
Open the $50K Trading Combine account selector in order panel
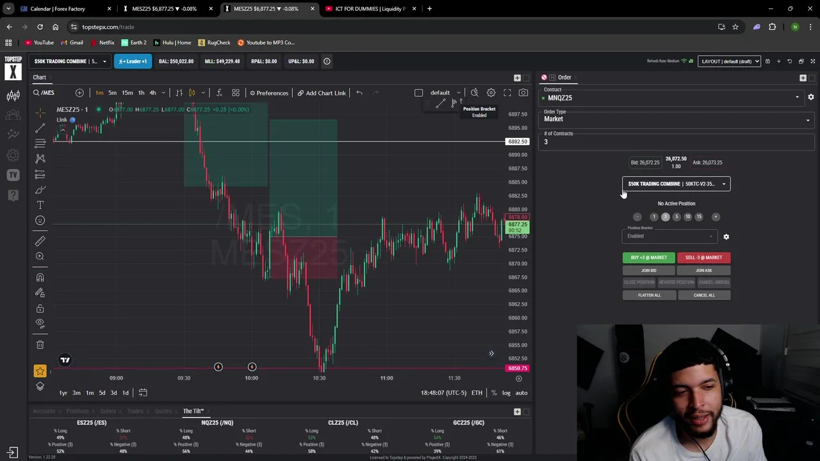(x=676, y=184)
